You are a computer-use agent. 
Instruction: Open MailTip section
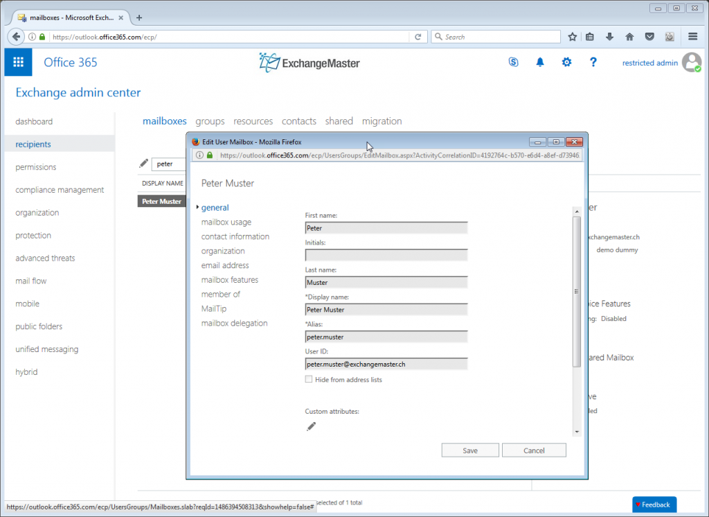click(214, 309)
